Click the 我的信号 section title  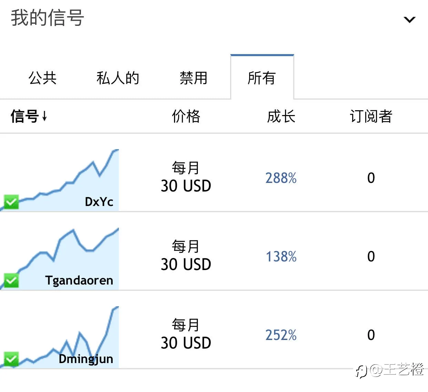pos(48,18)
